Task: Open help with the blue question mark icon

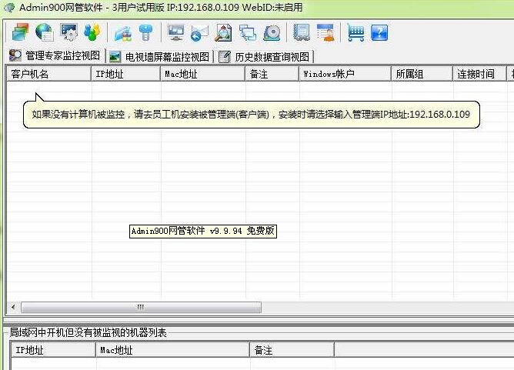Action: (x=379, y=32)
